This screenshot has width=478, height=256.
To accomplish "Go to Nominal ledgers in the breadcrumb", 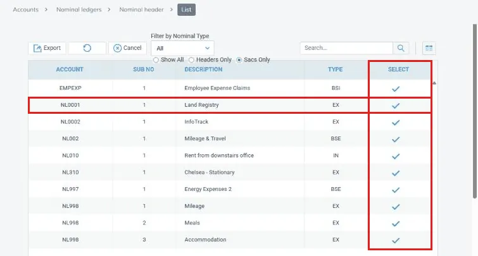I will 79,9.
